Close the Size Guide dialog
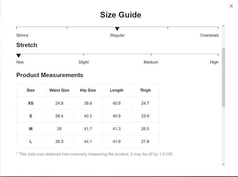 coord(231,6)
